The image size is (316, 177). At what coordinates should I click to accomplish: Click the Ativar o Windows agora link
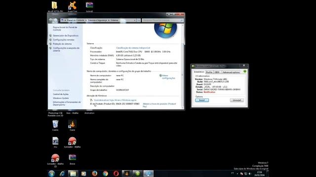pyautogui.click(x=126, y=100)
